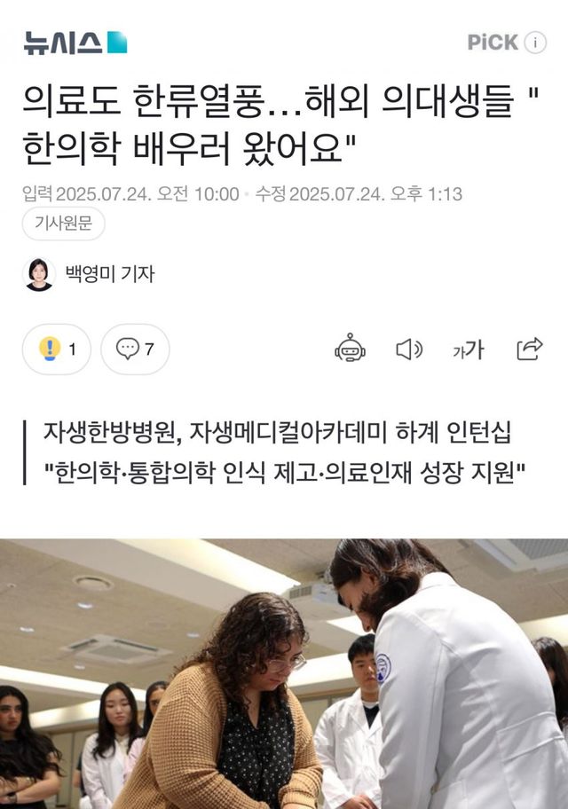The width and height of the screenshot is (568, 809).
Task: Click the 입력 2025.07.24 timestamp
Action: click(x=130, y=194)
